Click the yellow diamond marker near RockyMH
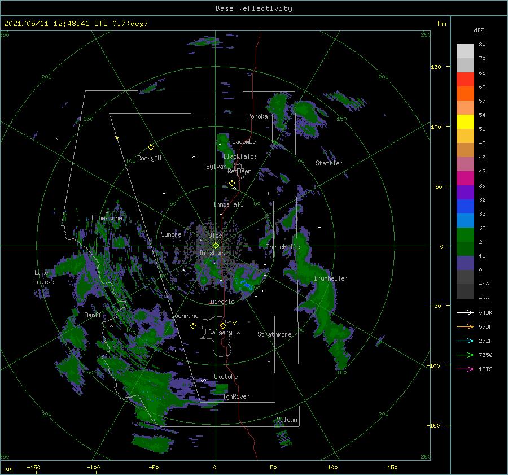508x475 pixels. [x=151, y=147]
